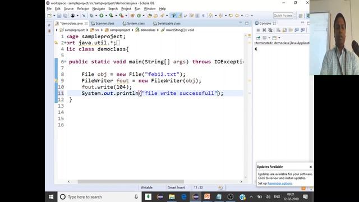Expand the folded import on line 2
Image resolution: width=359 pixels, height=202 pixels.
coord(66,43)
